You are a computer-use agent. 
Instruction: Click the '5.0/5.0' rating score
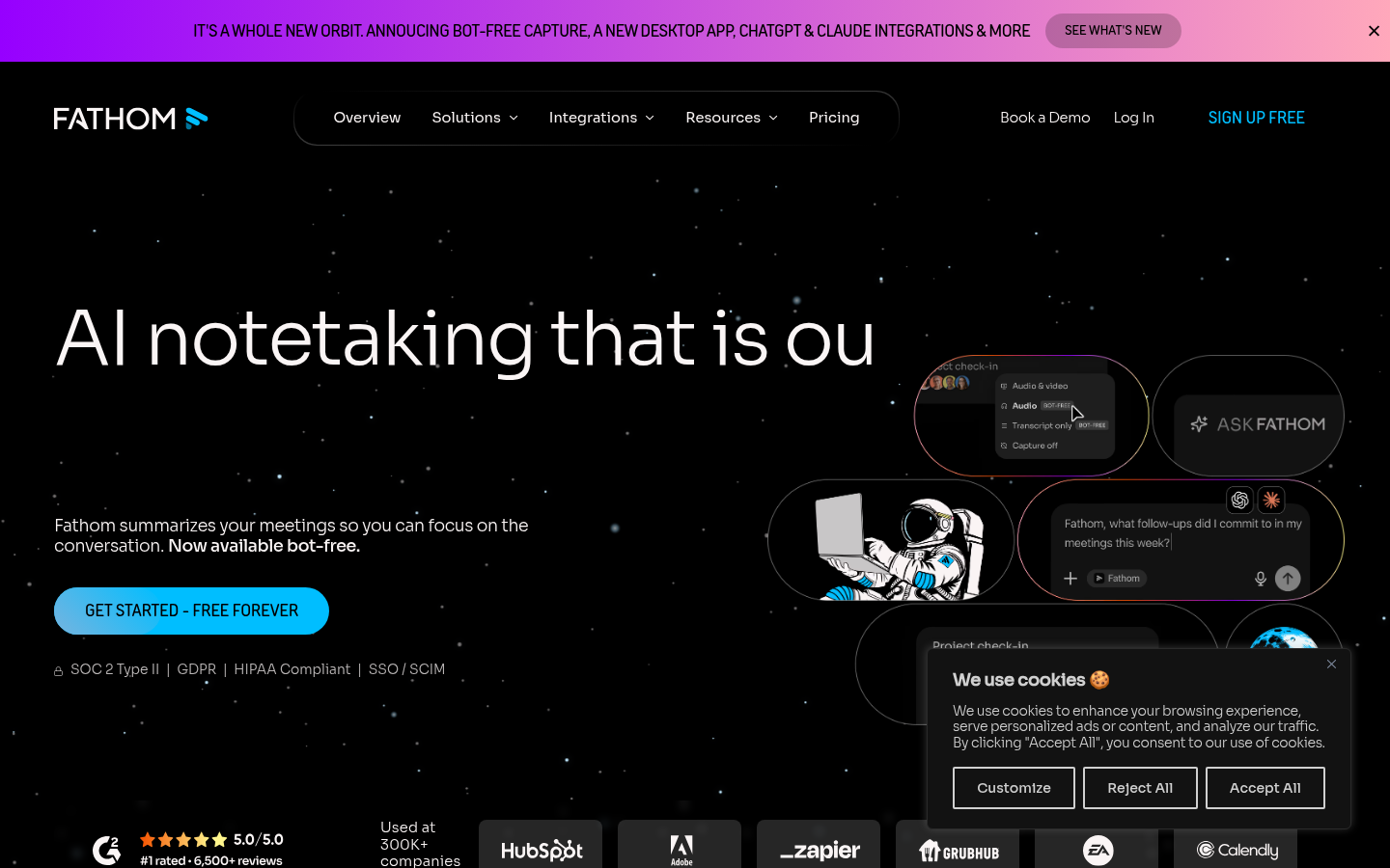258,839
